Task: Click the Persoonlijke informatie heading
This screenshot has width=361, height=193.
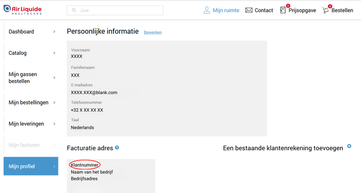Action: click(x=103, y=31)
